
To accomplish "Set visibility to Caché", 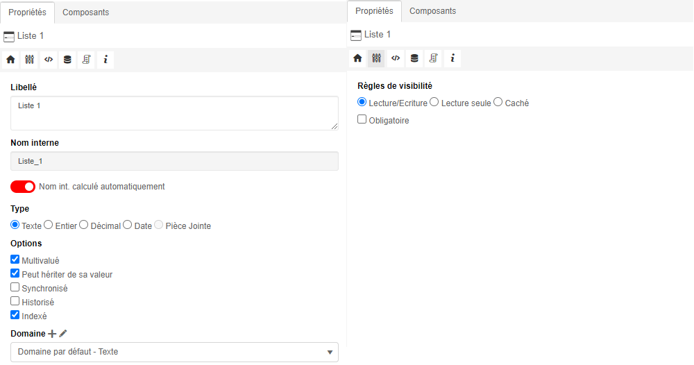I will (x=498, y=102).
